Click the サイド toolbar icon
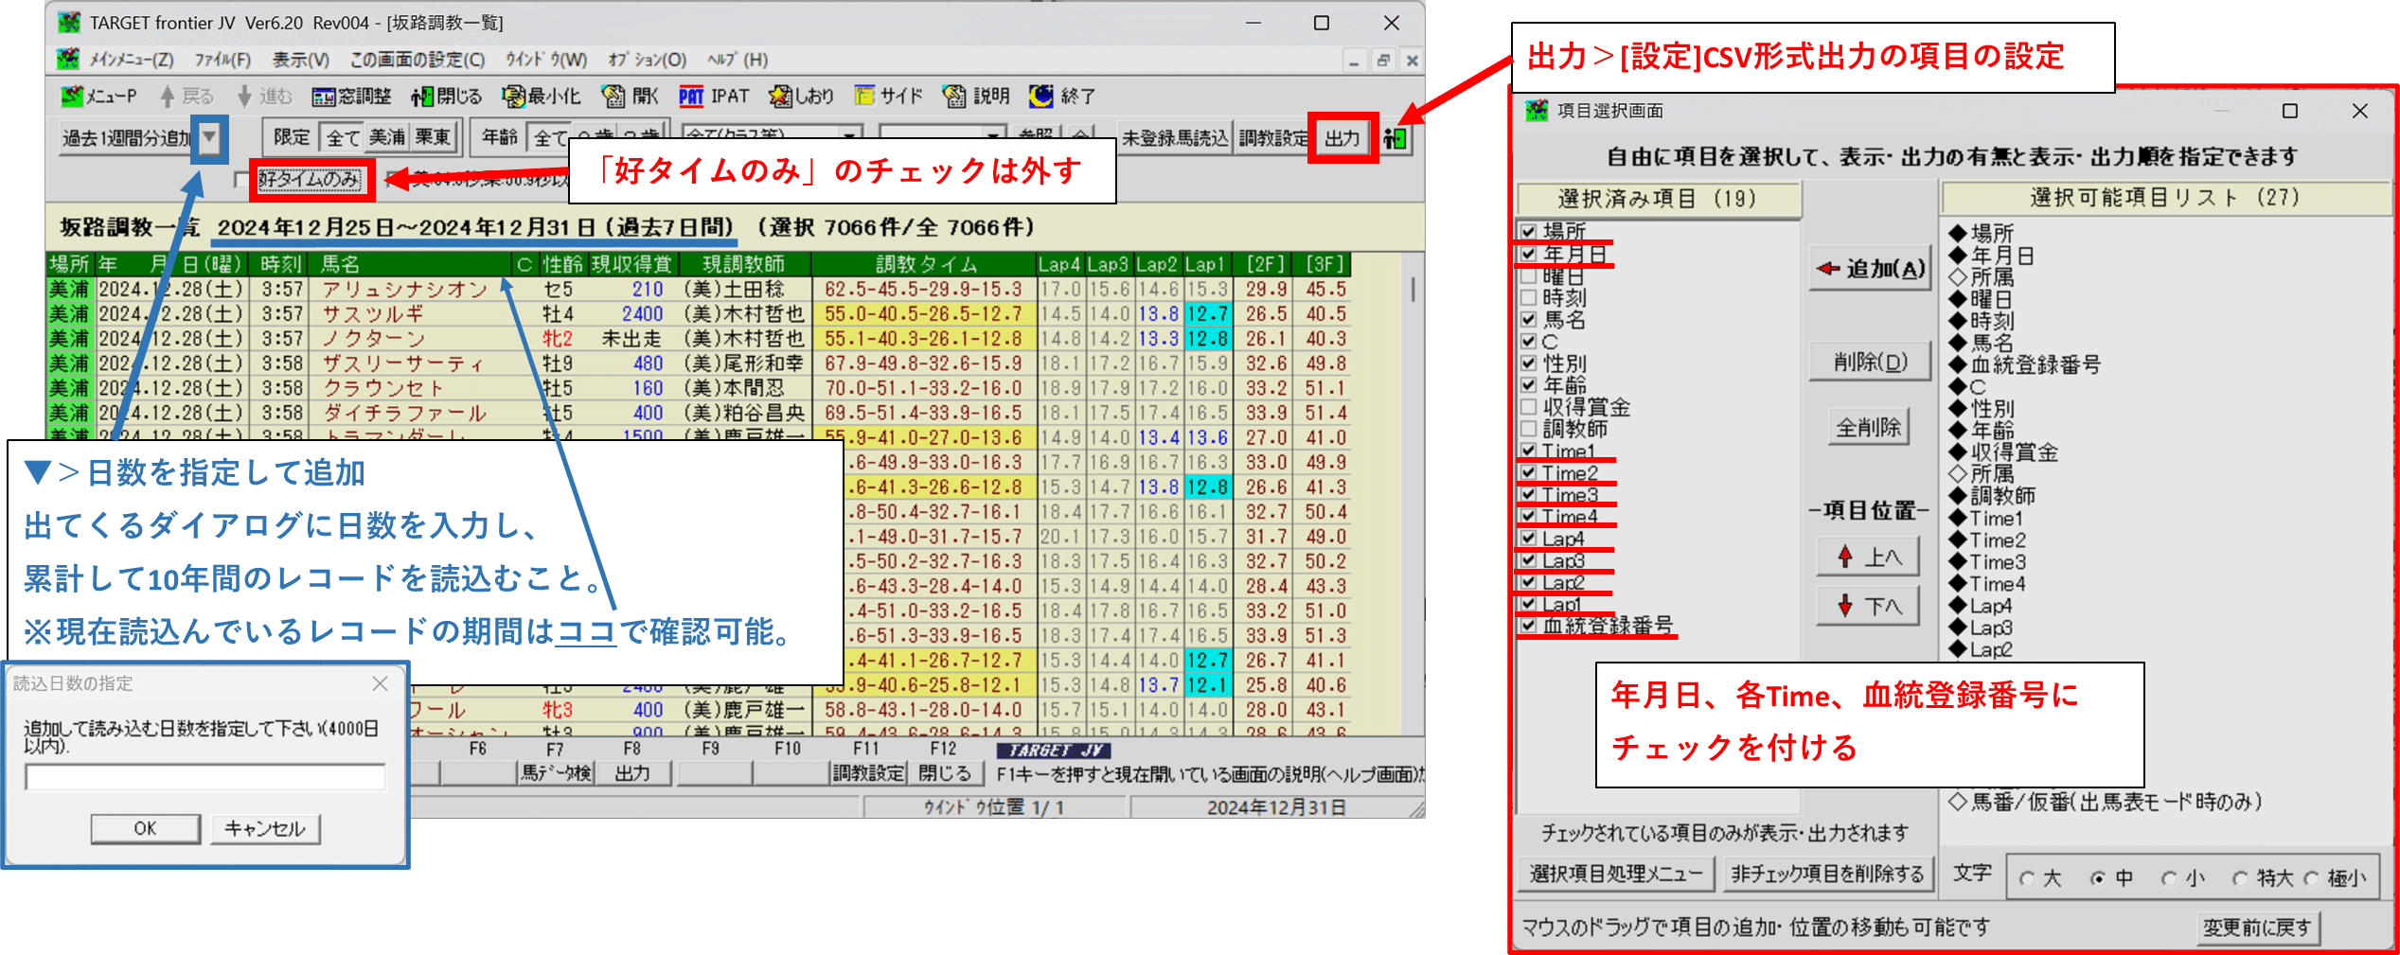 (x=864, y=97)
